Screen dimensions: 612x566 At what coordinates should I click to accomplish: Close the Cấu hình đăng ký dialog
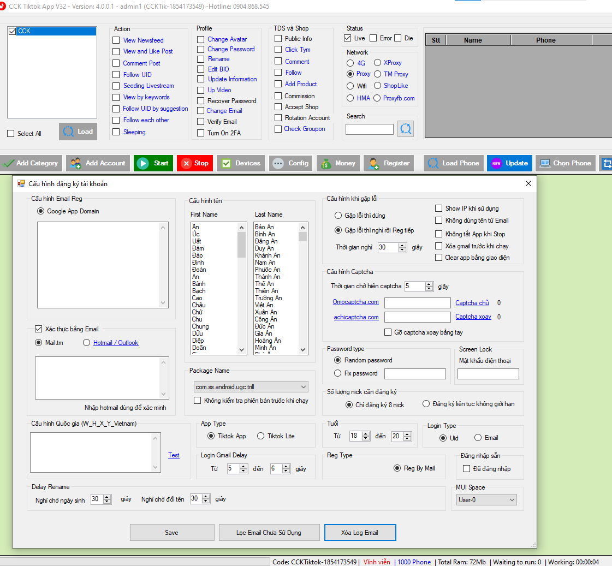click(528, 183)
